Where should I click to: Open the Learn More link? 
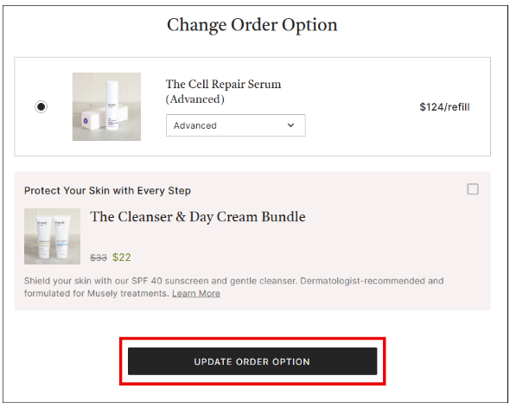[196, 294]
